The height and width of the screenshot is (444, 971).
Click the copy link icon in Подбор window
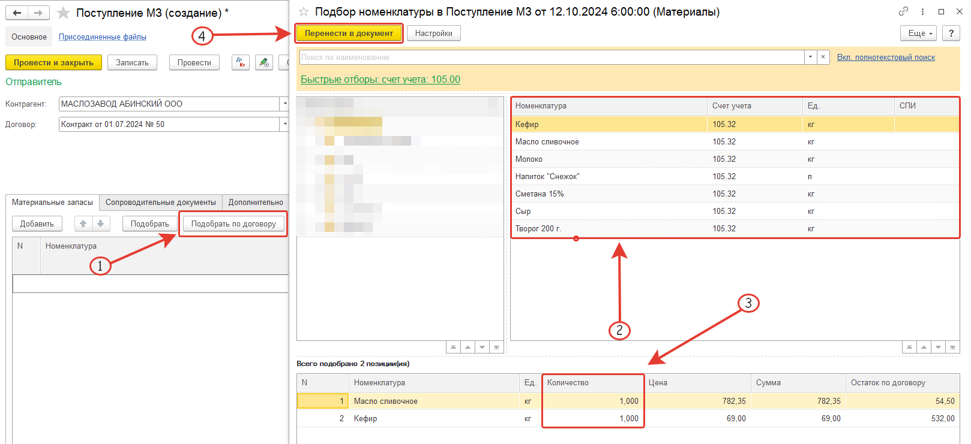coord(903,11)
